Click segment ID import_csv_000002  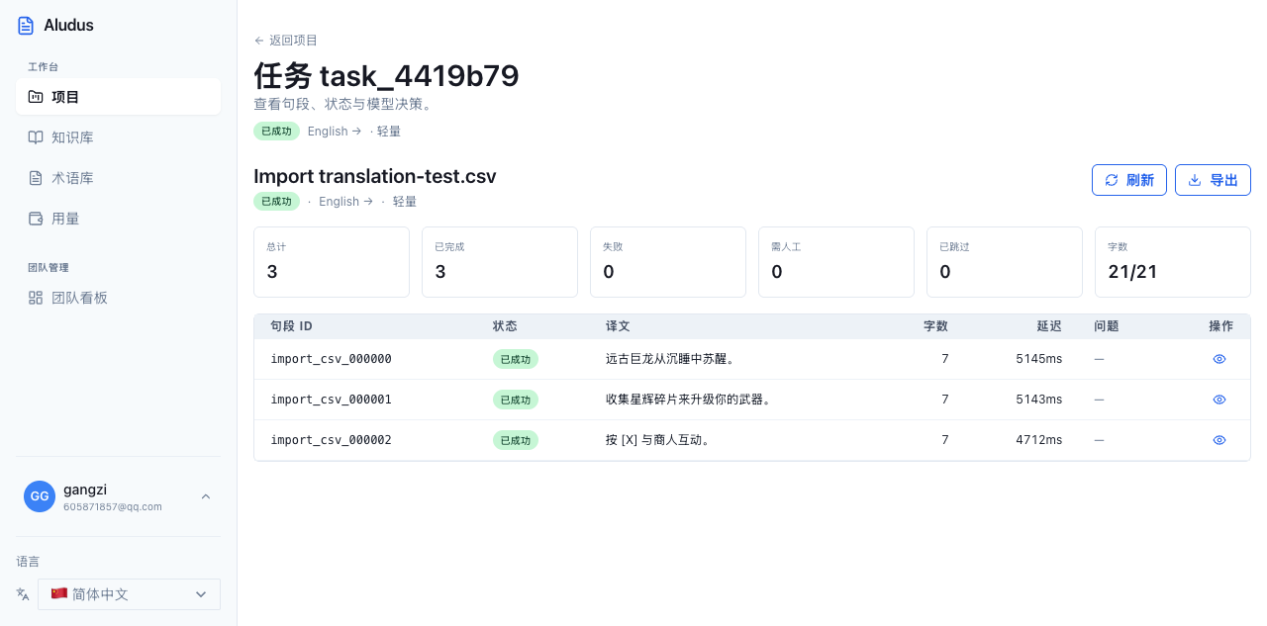pos(331,440)
